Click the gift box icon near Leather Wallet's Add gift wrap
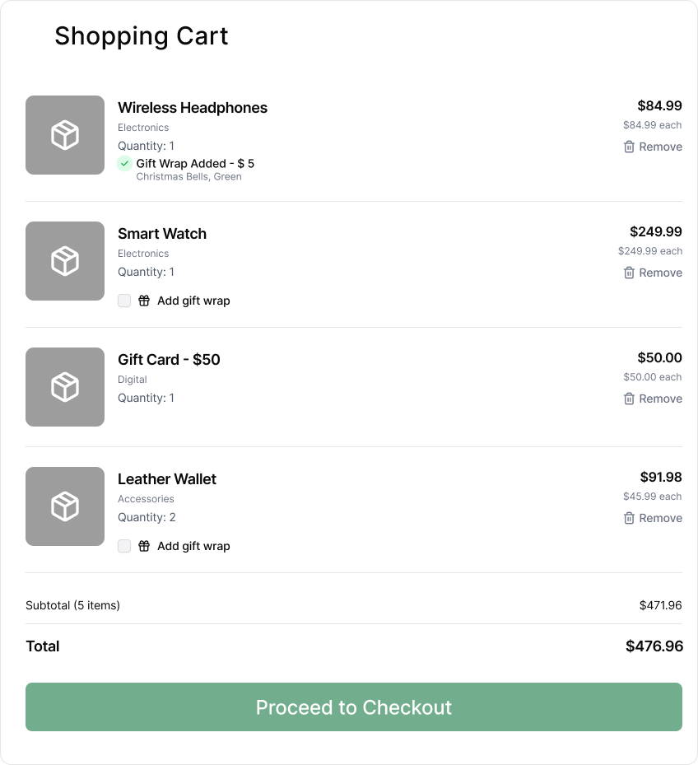This screenshot has height=765, width=698. 144,546
